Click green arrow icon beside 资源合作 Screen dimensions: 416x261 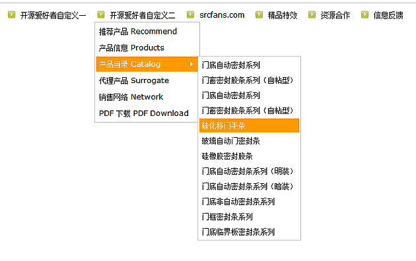click(312, 14)
